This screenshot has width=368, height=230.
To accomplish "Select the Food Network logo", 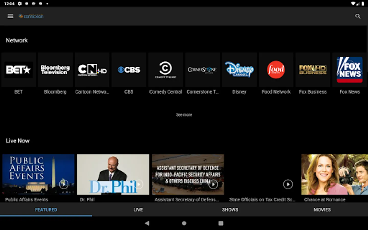I will [x=276, y=70].
